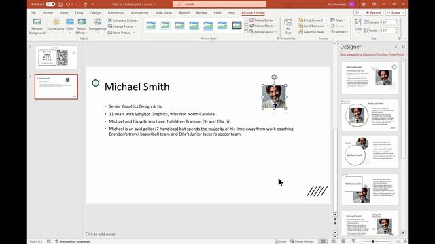Click Accessibility: Investigate in the status bar
The image size is (435, 244).
pos(73,241)
